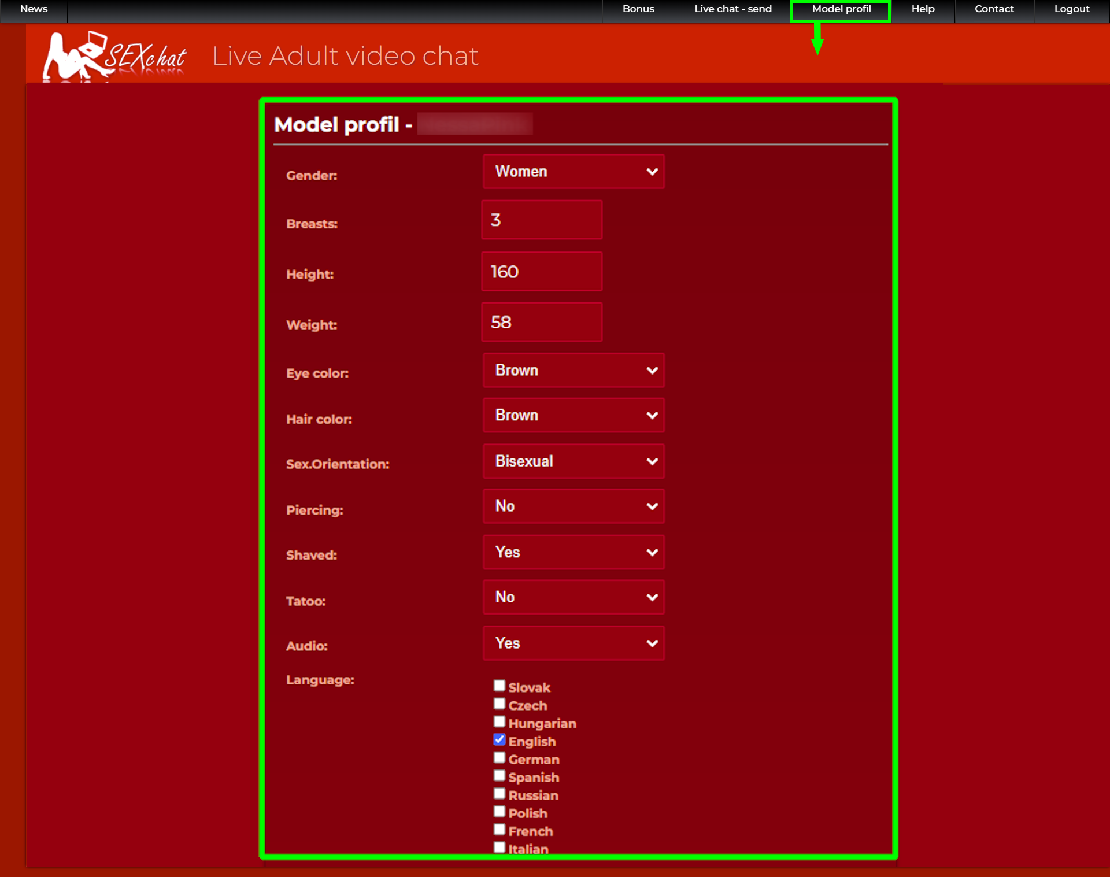Viewport: 1110px width, 877px height.
Task: Check the German language checkbox
Action: click(x=499, y=758)
